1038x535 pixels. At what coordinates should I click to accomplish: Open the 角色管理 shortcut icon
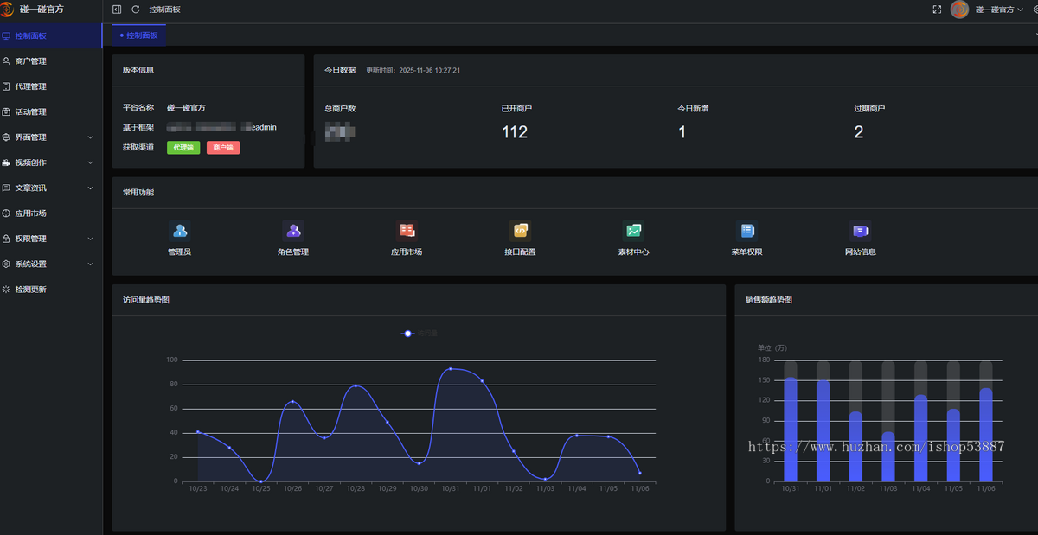coord(293,231)
